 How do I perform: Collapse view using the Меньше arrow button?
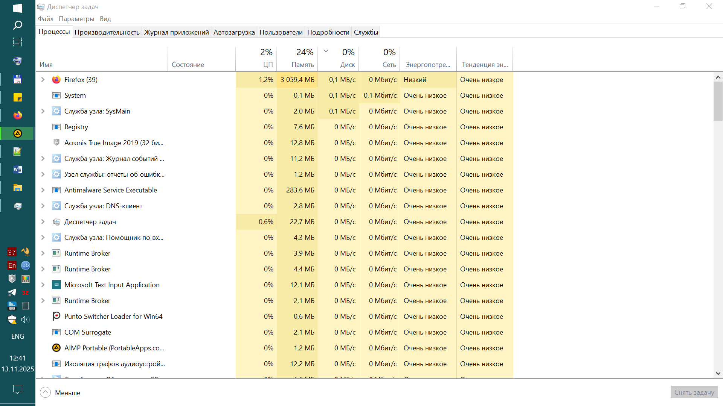tap(45, 392)
